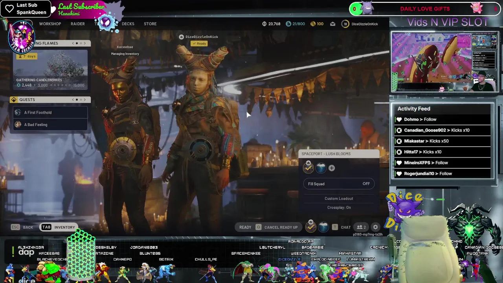Click Custom Loadout option
This screenshot has width=503, height=283.
[x=339, y=199]
